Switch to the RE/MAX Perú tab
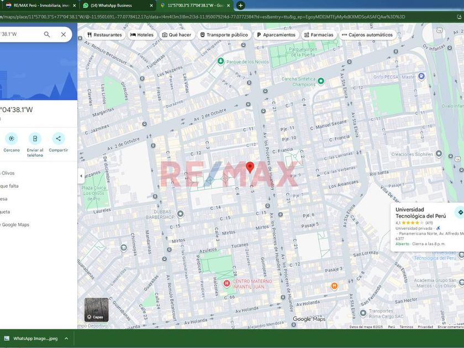The width and height of the screenshot is (464, 348). 38,6
